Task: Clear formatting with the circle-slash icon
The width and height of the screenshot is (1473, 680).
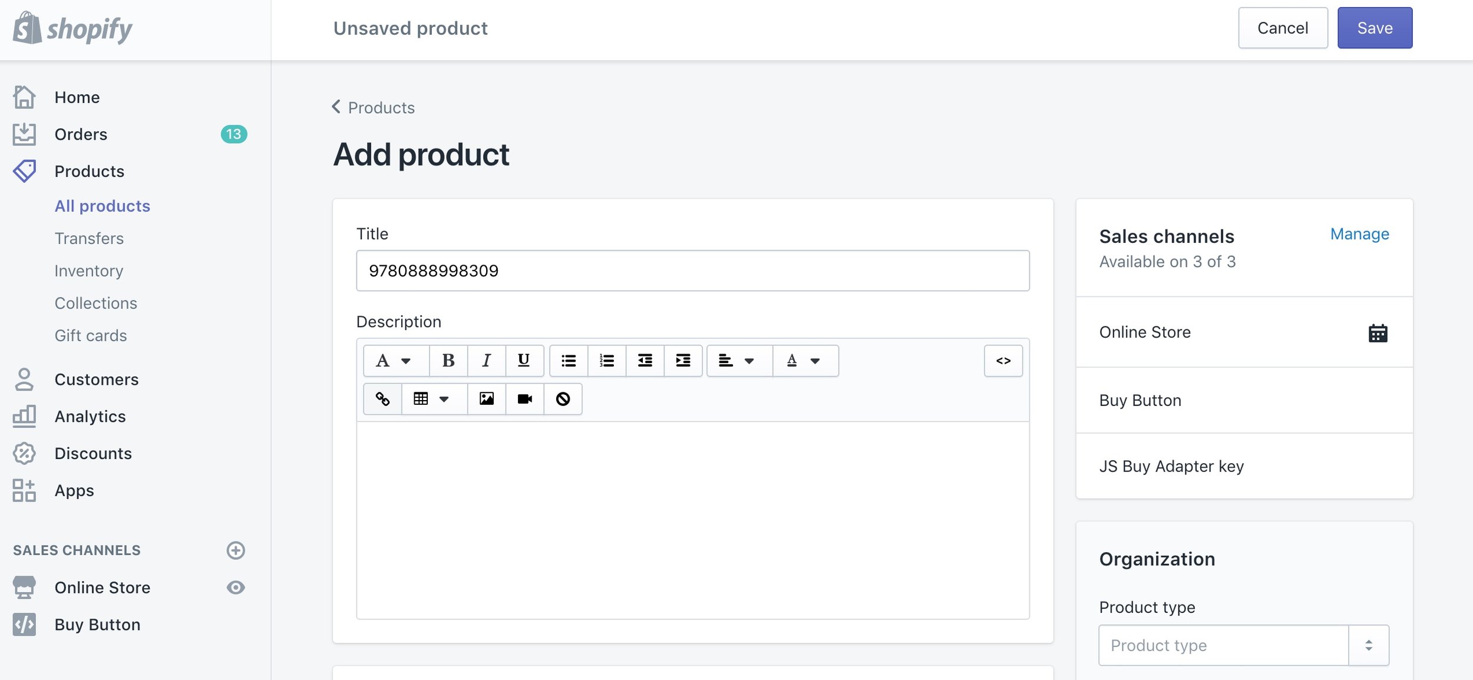Action: tap(563, 399)
